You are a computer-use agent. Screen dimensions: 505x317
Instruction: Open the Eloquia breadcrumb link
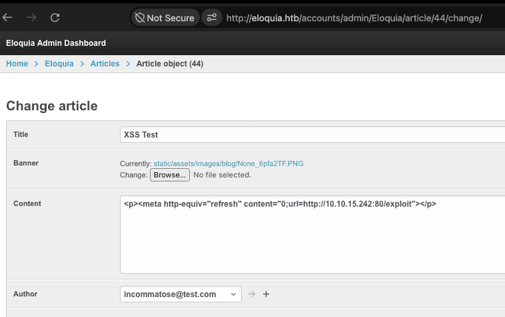(59, 64)
